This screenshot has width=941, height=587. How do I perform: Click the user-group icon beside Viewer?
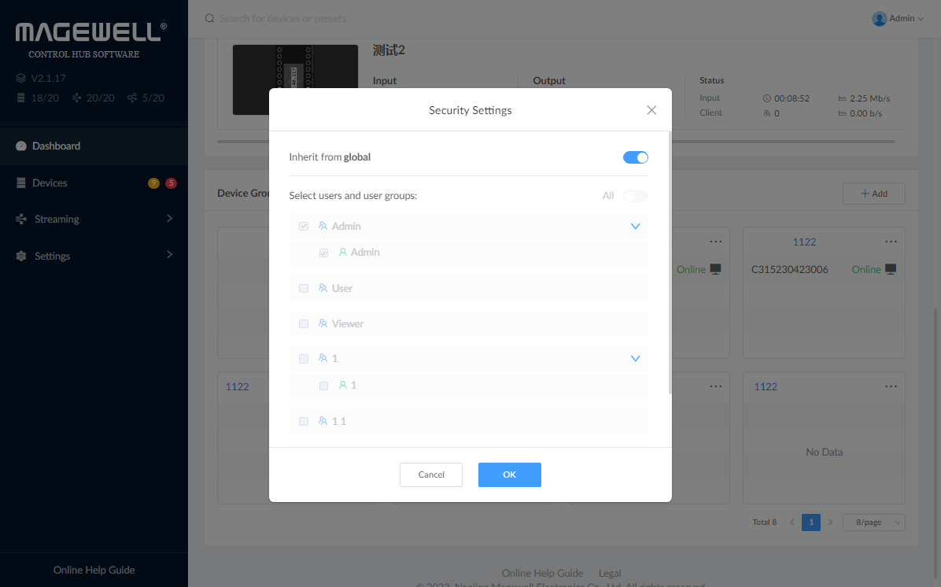[x=323, y=323]
